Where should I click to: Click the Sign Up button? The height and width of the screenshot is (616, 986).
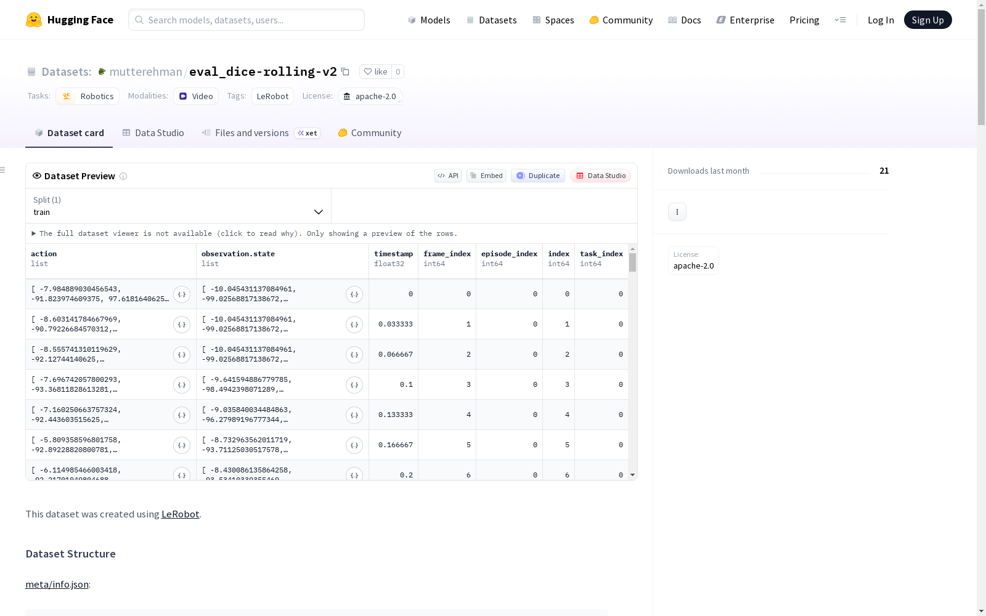(927, 20)
